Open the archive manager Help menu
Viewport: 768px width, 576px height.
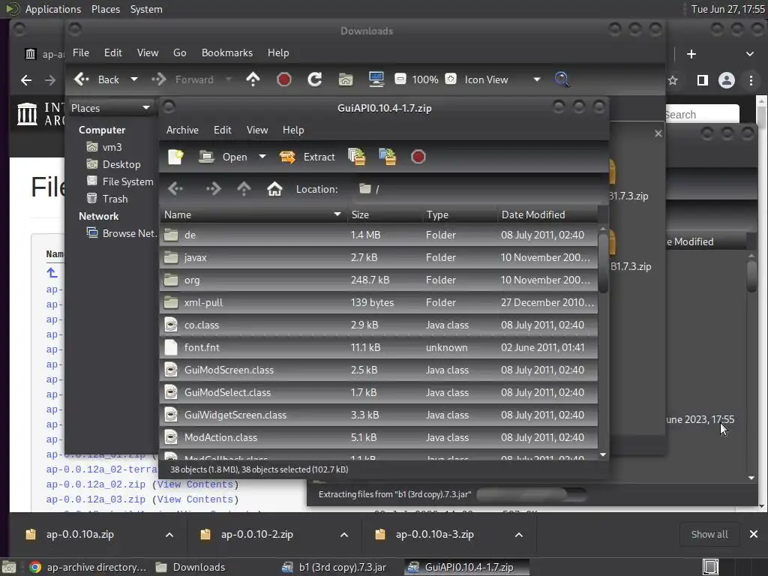tap(293, 130)
